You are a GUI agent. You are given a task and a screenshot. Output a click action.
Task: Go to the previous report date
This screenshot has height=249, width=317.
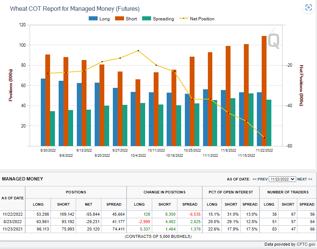pos(260,179)
